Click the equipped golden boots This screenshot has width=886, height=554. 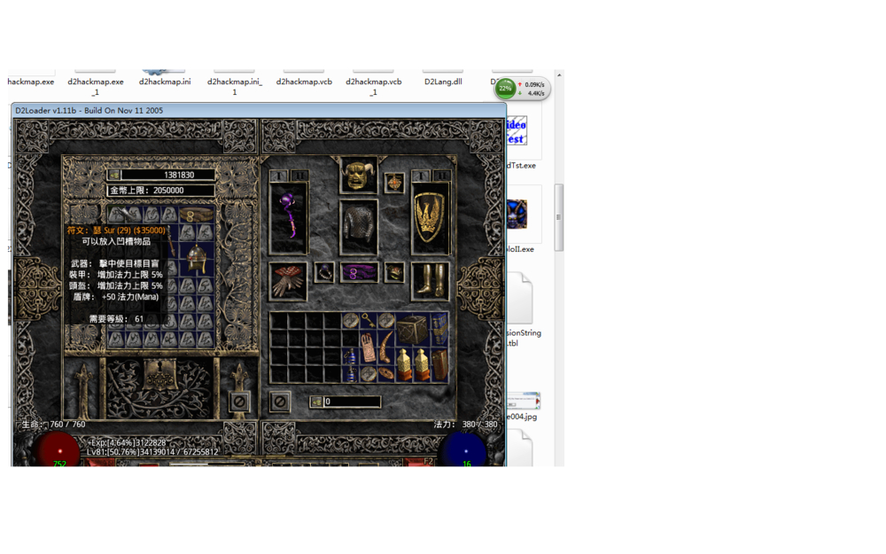[430, 281]
